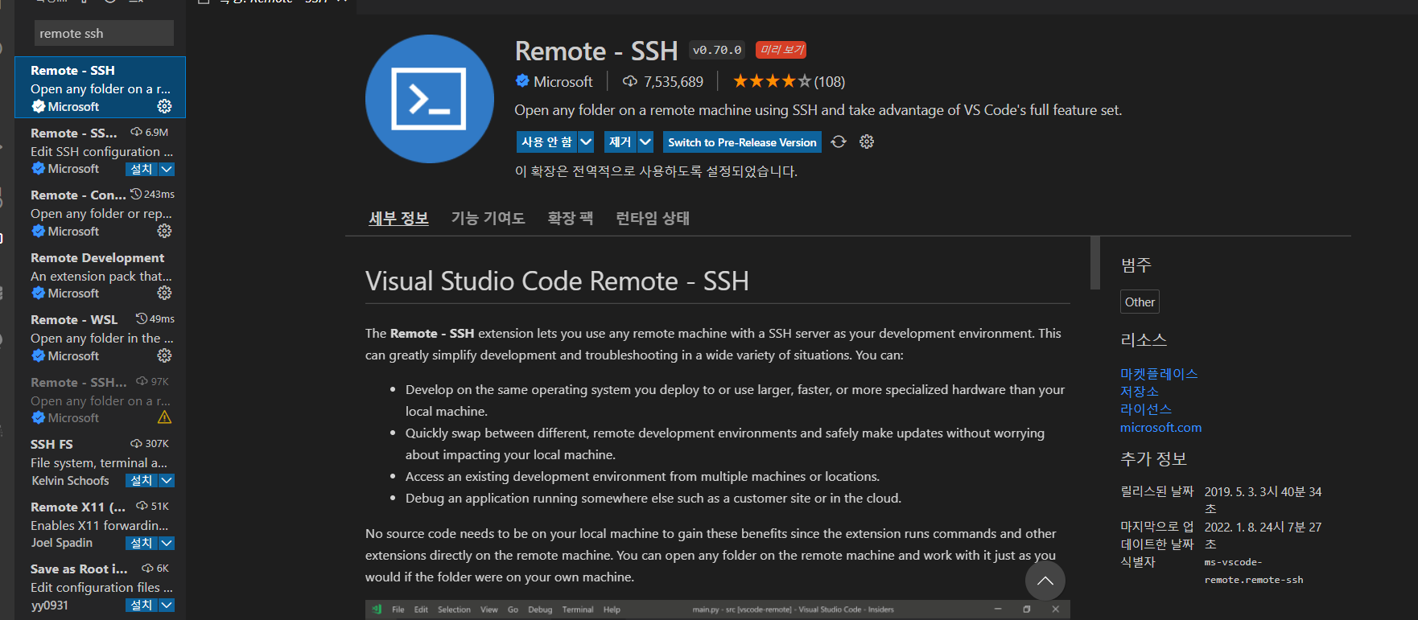Click install count 7,535,689
1418x620 pixels.
point(674,81)
